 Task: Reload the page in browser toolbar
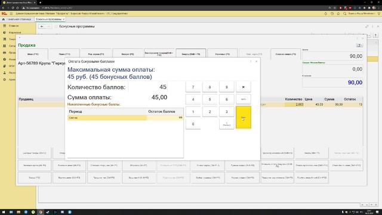pyautogui.click(x=13, y=8)
